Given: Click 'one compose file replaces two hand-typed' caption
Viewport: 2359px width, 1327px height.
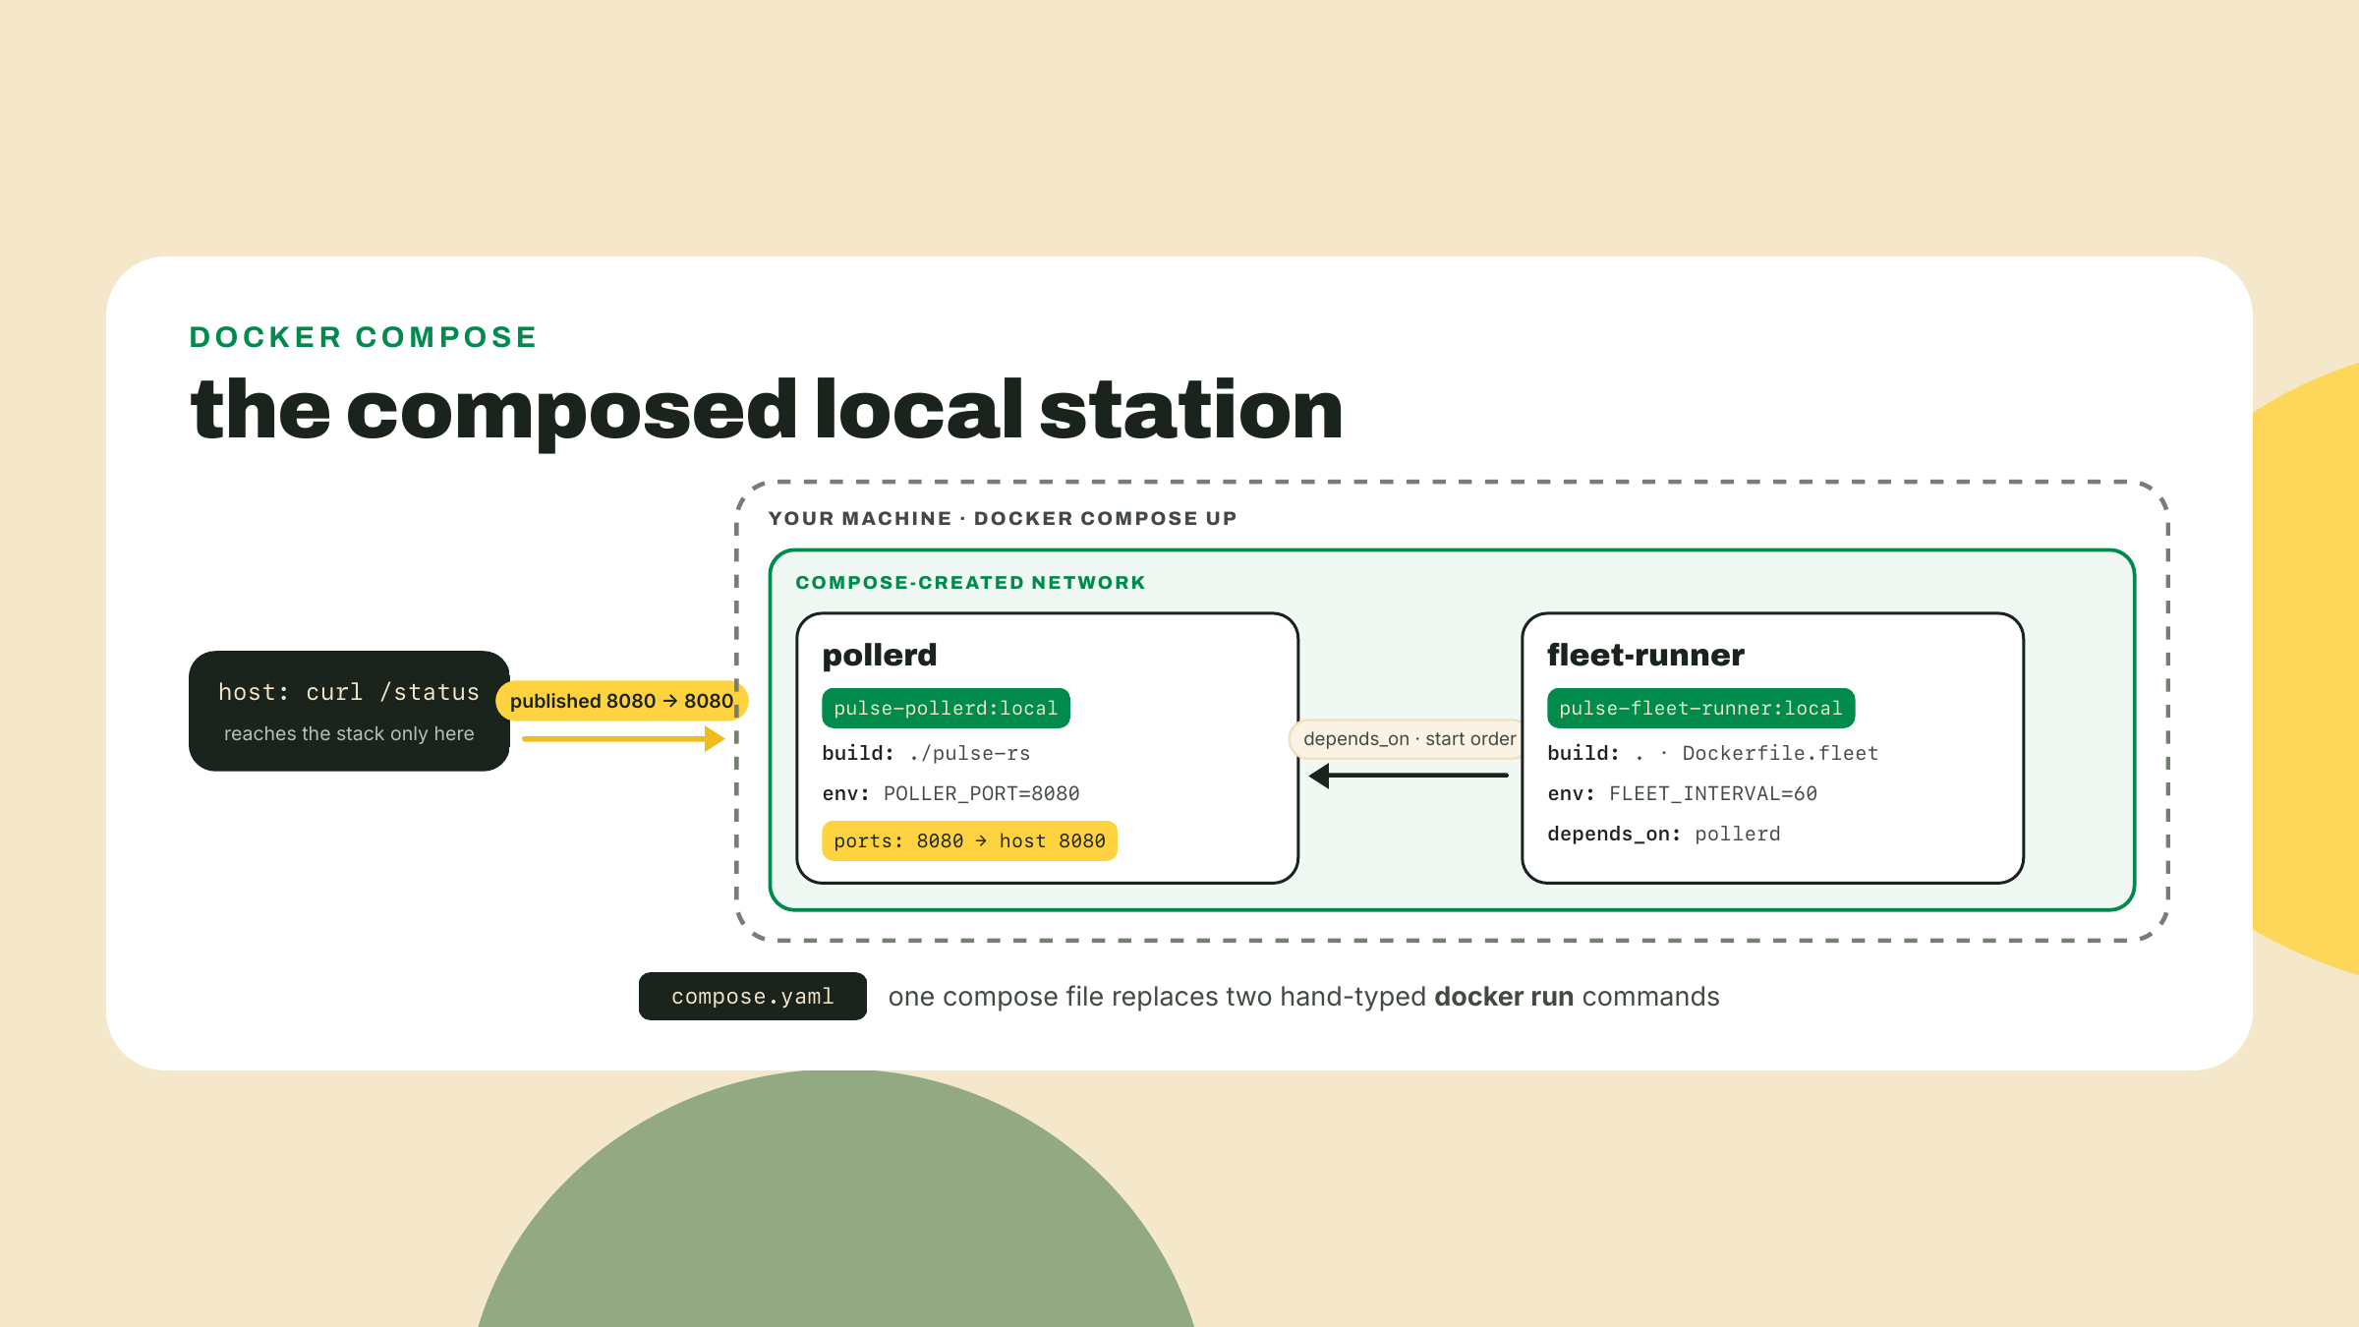Looking at the screenshot, I should 1157,997.
